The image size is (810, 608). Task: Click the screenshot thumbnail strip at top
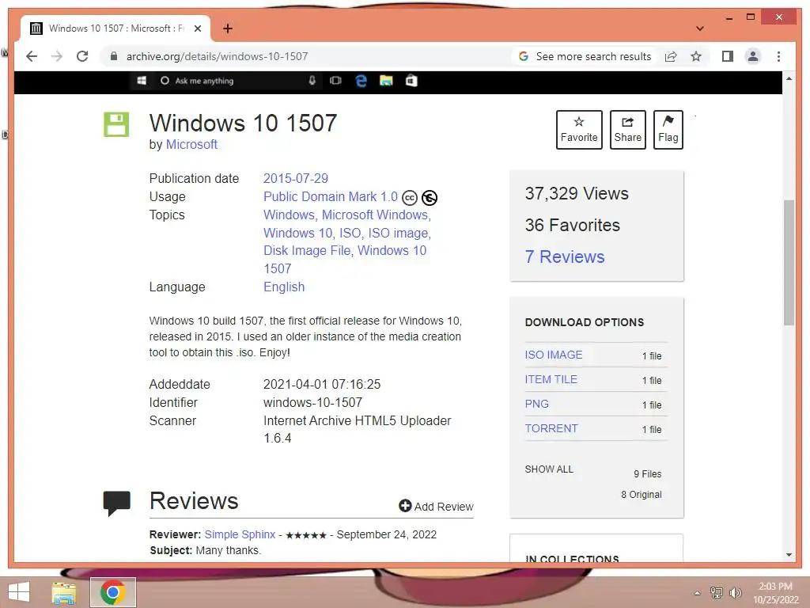click(398, 82)
